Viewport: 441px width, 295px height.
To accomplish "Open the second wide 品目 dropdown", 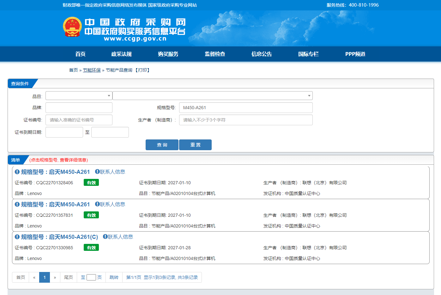I will point(213,96).
